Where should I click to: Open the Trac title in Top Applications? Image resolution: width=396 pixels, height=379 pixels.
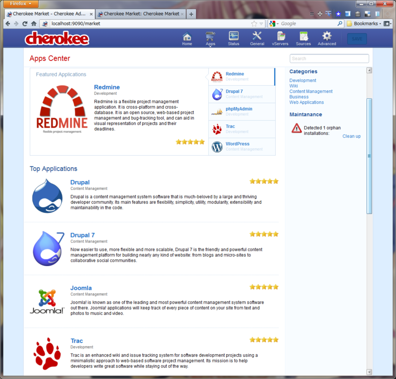click(x=77, y=341)
